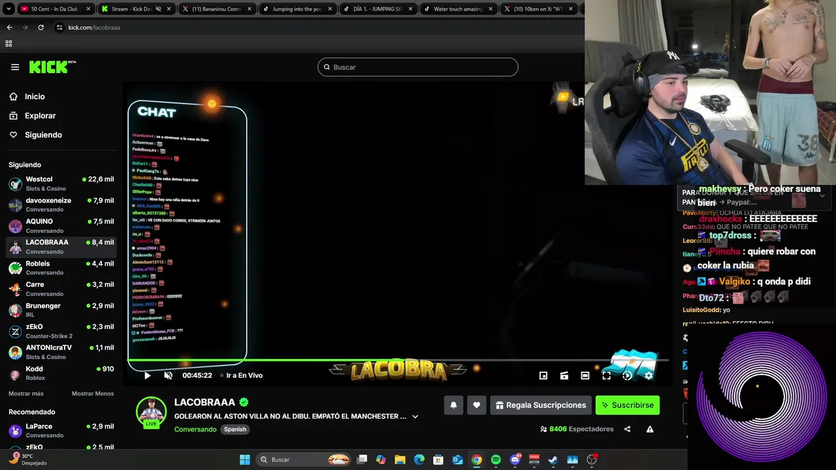Open ANTONIcraTV channel in sidebar

[61, 352]
